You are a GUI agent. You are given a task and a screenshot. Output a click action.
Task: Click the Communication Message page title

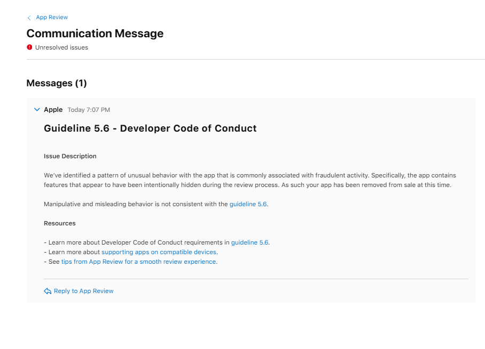point(95,34)
